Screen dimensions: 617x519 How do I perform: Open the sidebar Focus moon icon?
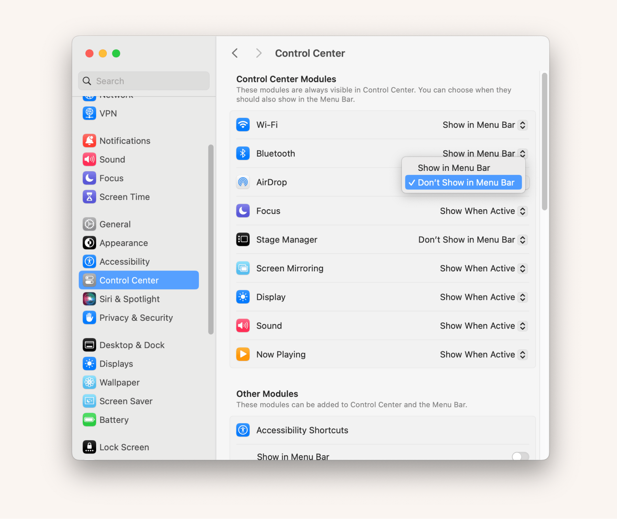click(x=89, y=178)
